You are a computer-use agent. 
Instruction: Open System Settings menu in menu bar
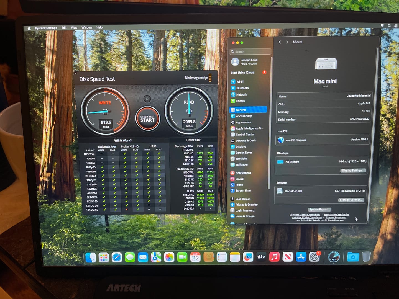(x=46, y=28)
